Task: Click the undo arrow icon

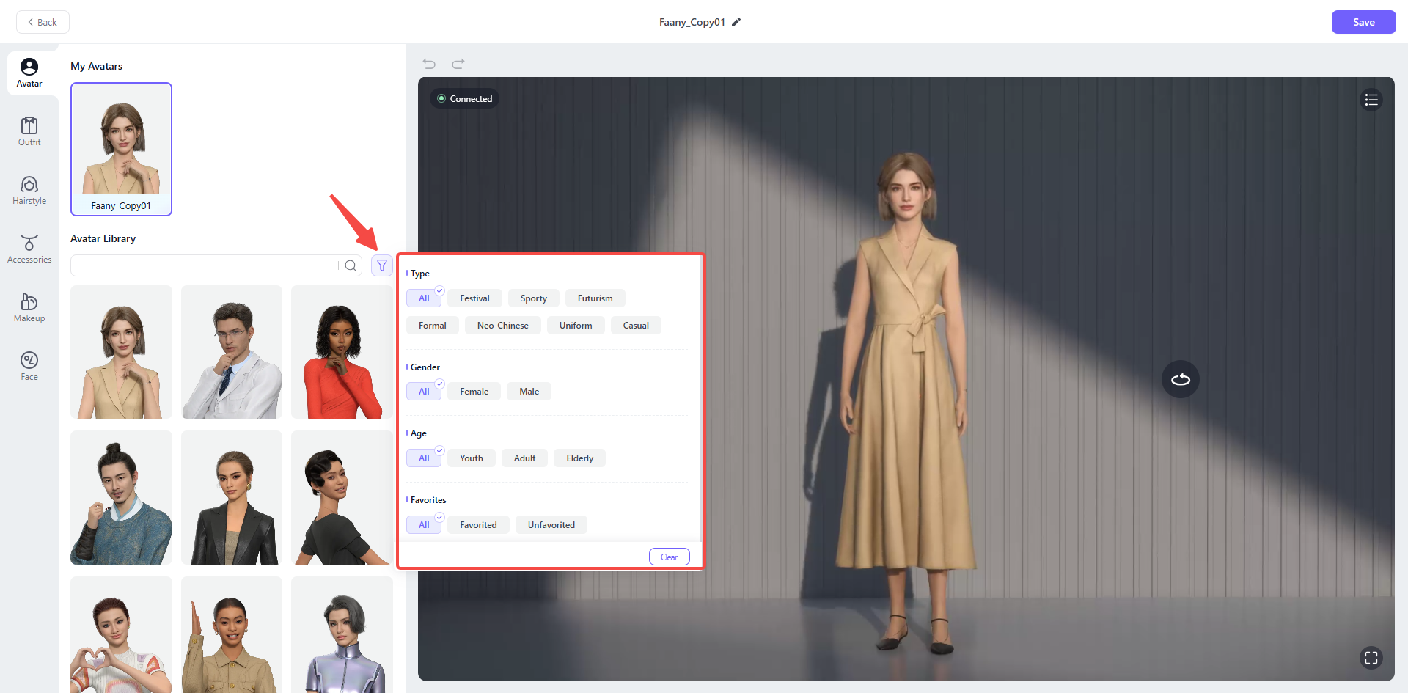Action: point(429,64)
